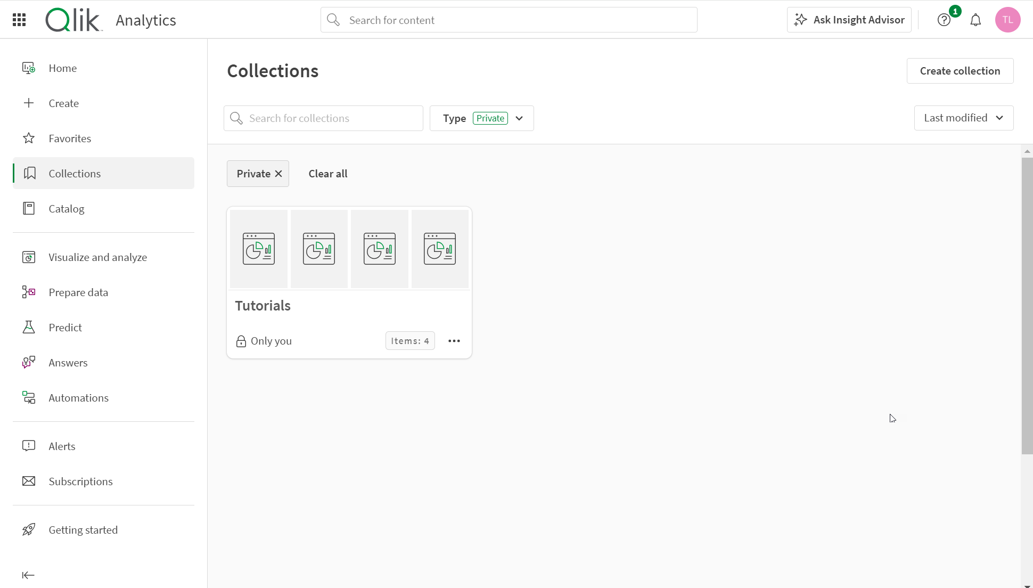Screen dimensions: 1033x588
Task: Open Visualize and analyze section
Action: pyautogui.click(x=97, y=257)
